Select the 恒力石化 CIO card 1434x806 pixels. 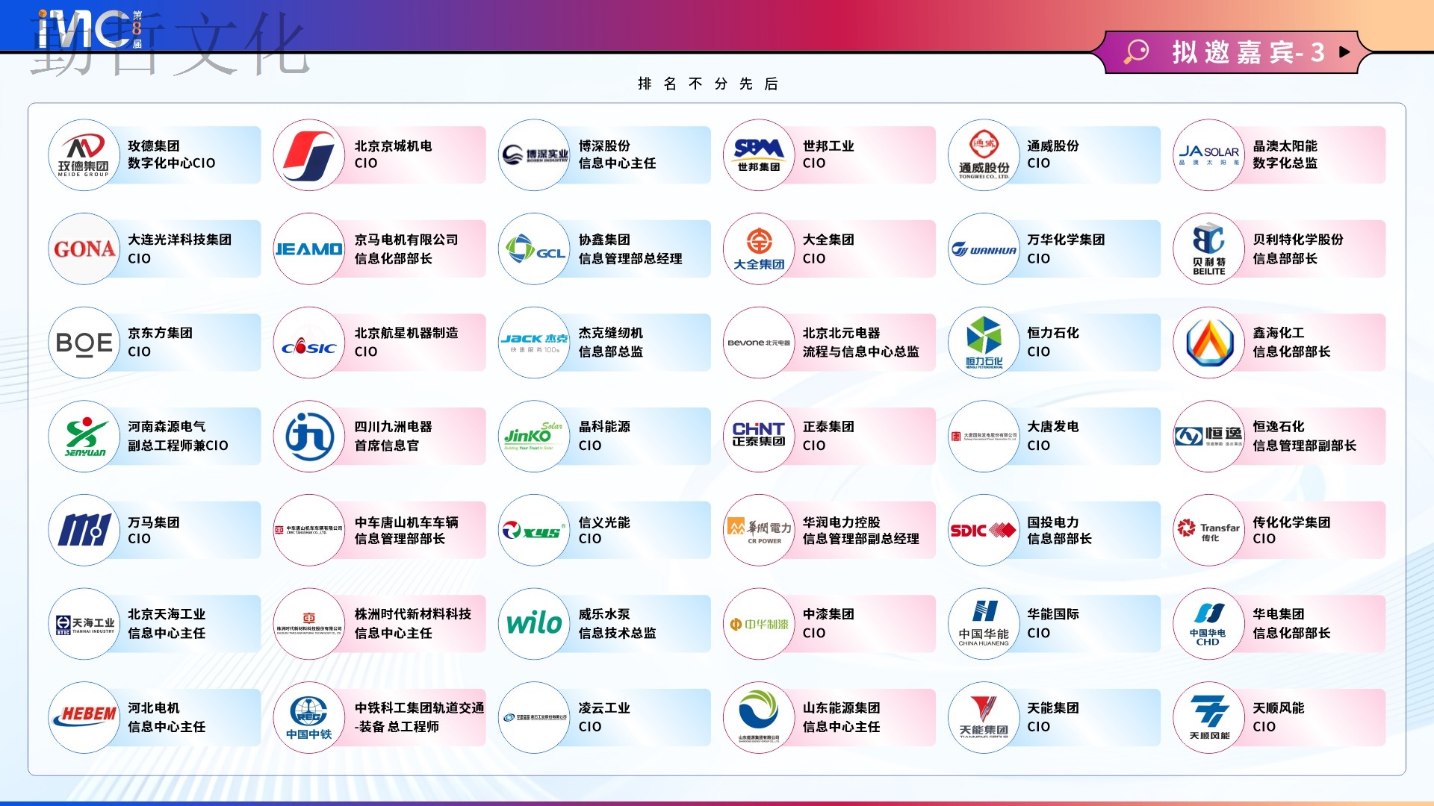[1055, 343]
